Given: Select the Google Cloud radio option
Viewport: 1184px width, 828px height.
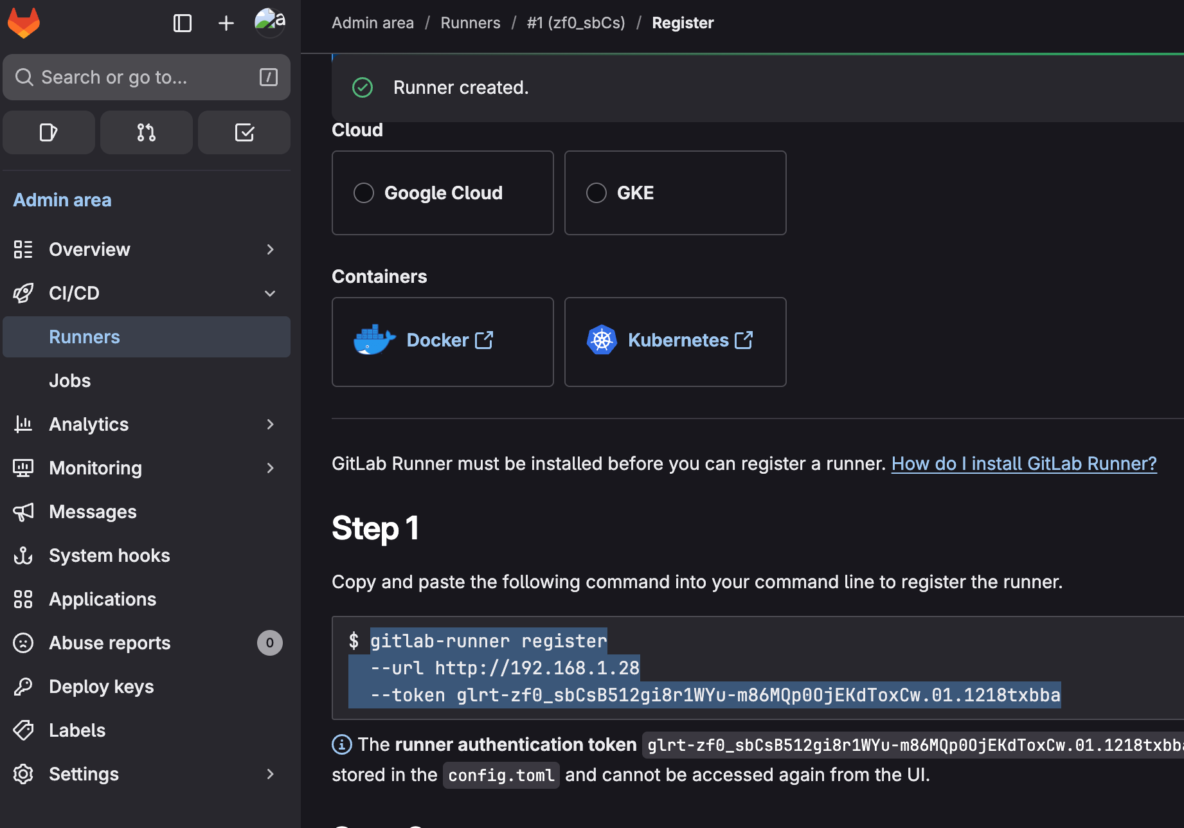Looking at the screenshot, I should coord(364,193).
